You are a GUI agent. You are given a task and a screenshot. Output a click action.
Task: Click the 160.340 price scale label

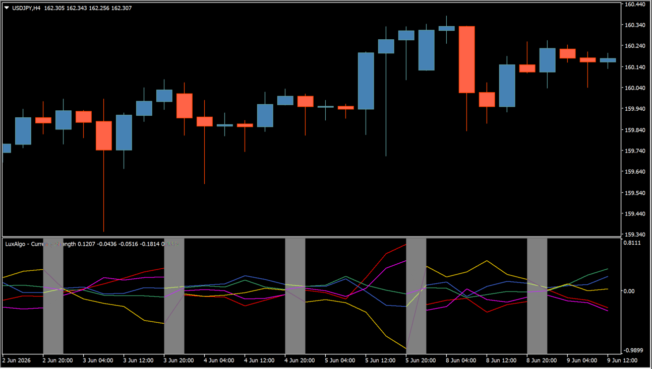point(635,25)
